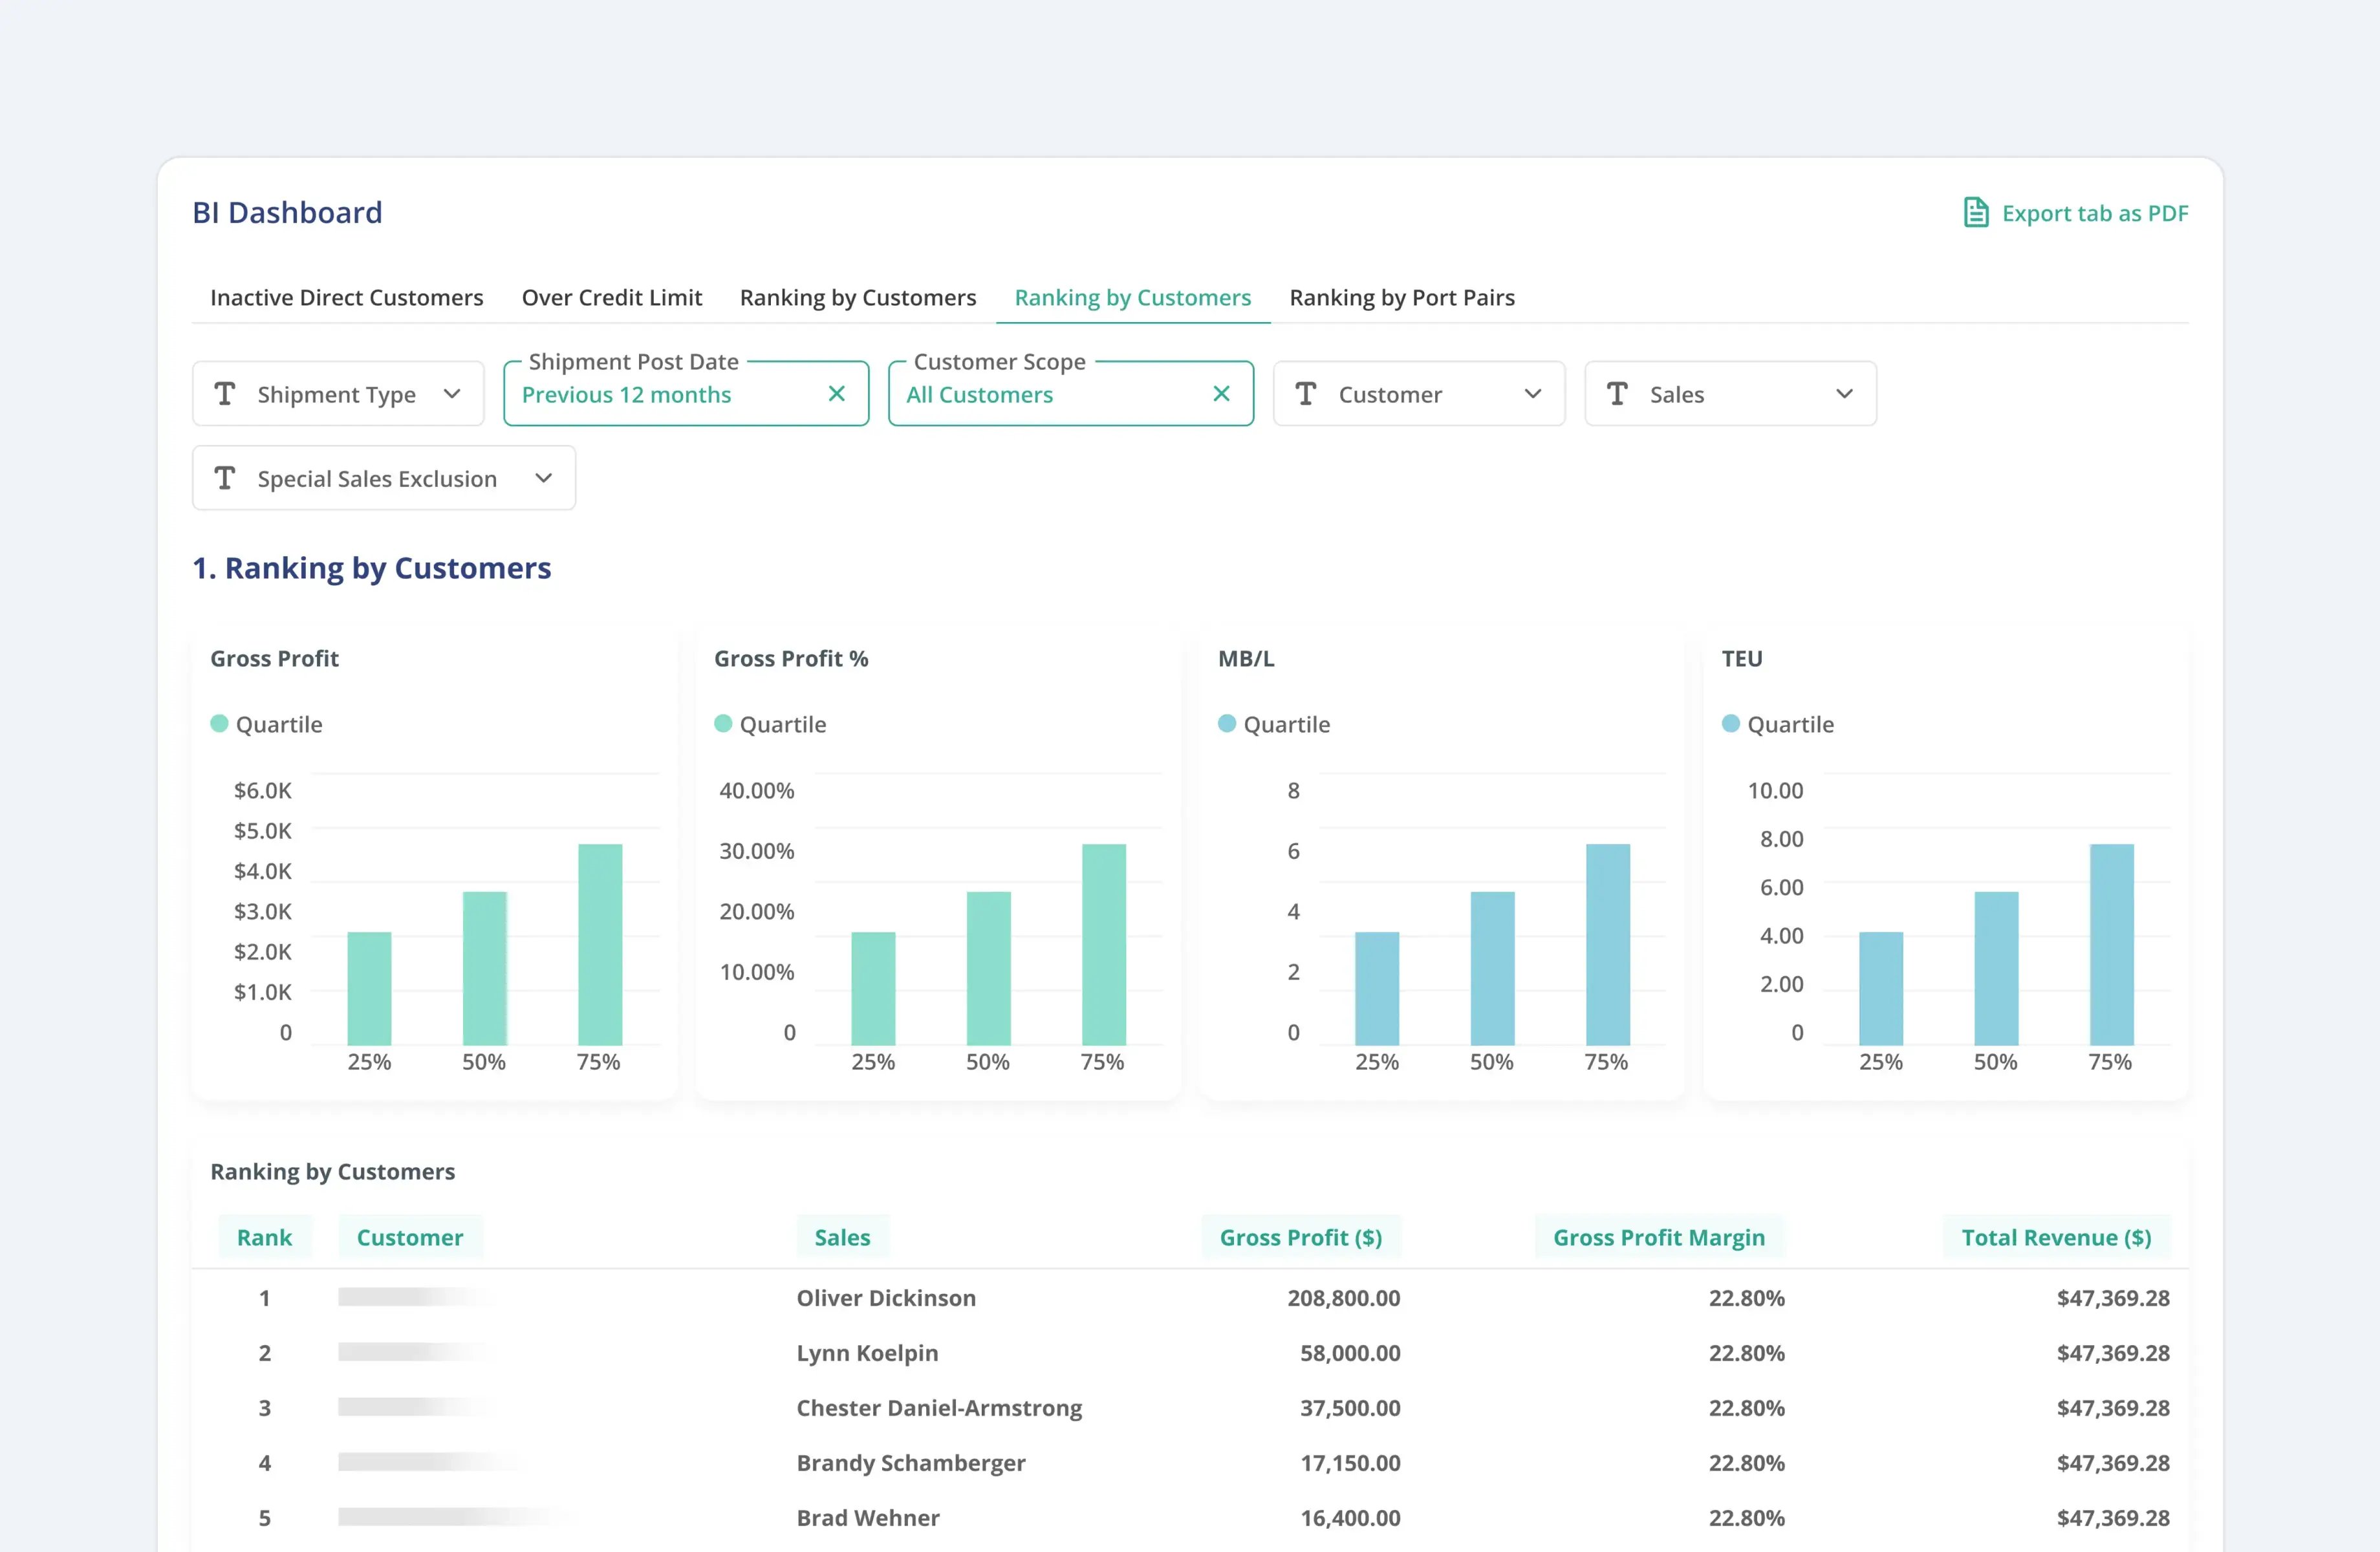
Task: Switch to the Over Credit Limit tab
Action: [611, 297]
